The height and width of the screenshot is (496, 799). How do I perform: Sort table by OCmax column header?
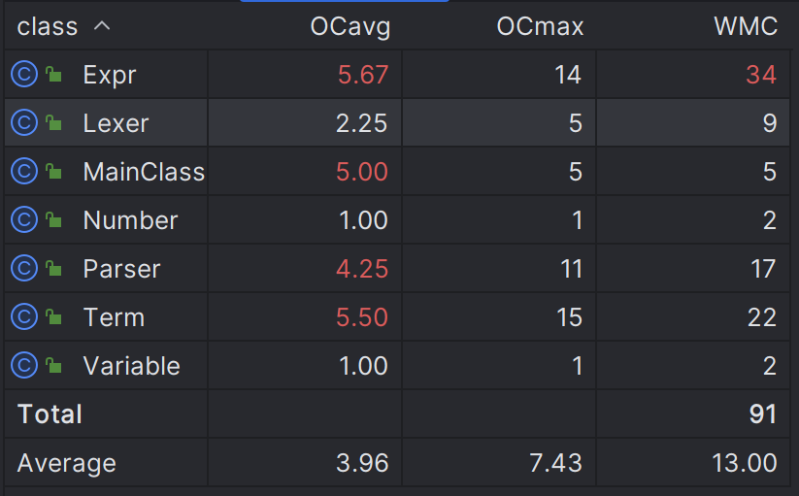540,26
